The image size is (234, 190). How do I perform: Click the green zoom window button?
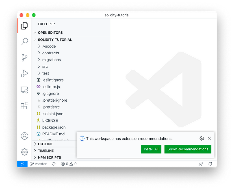34,15
